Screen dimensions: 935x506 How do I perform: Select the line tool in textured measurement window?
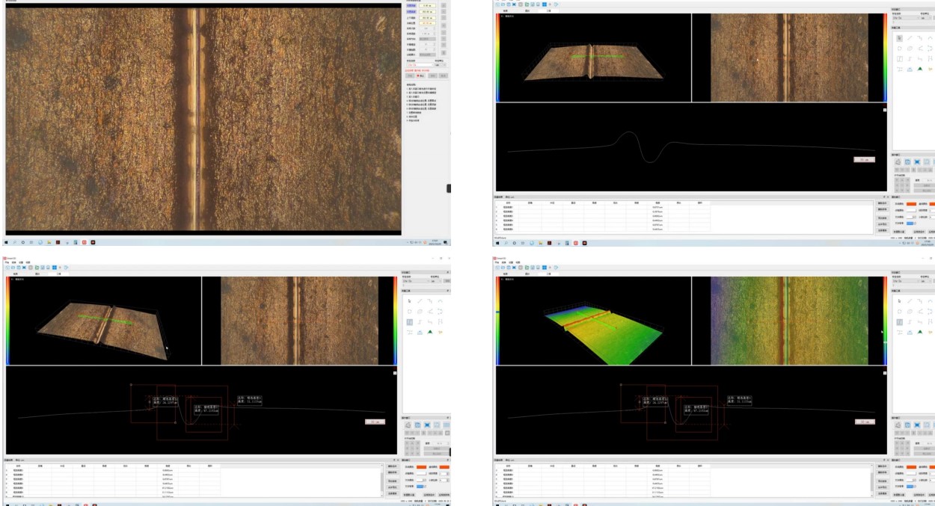(420, 300)
